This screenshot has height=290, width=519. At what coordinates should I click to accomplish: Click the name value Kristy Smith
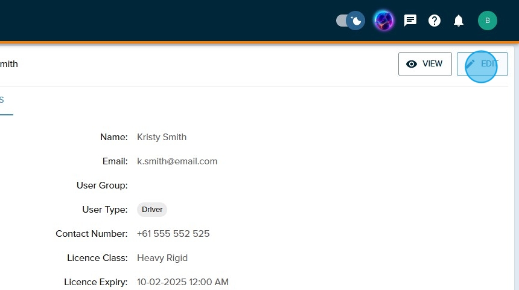162,137
